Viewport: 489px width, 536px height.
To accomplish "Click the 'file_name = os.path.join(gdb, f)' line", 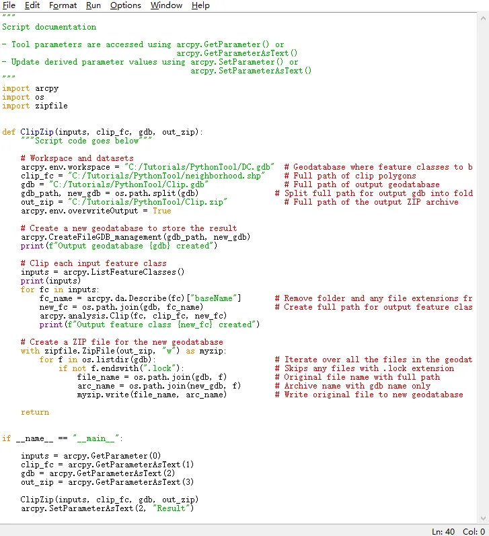I will 152,377.
